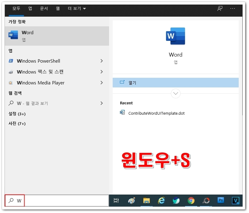Viewport: 249px width, 213px height.
Task: Expand the W web results arrow
Action: pyautogui.click(x=102, y=103)
